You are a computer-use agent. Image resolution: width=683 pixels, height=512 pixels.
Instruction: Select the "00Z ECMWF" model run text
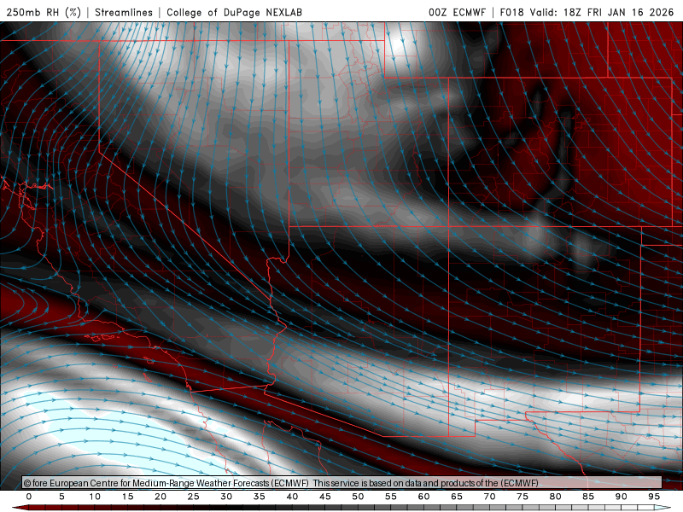457,12
